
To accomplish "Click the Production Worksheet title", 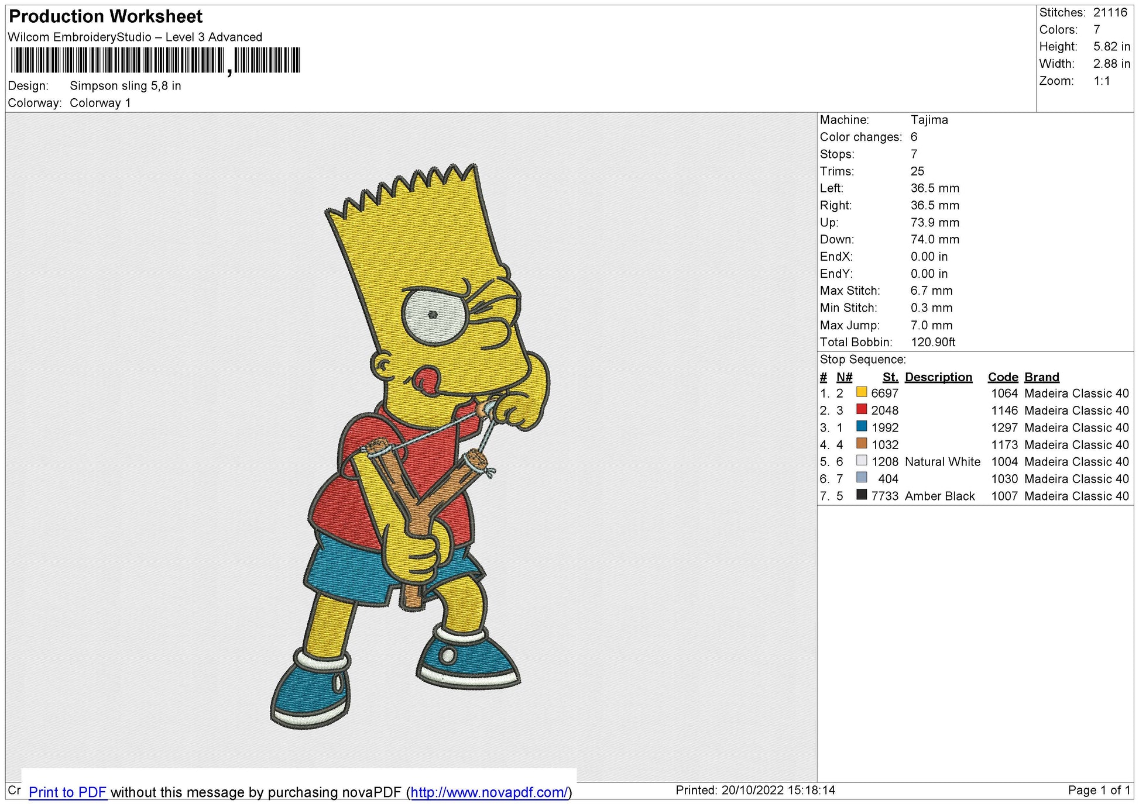I will tap(106, 16).
